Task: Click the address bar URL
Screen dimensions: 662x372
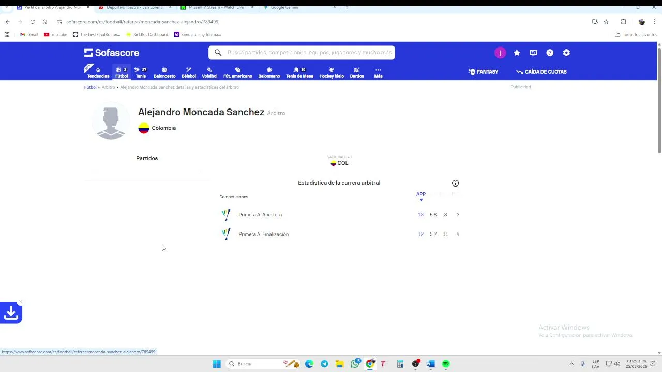Action: click(x=142, y=22)
